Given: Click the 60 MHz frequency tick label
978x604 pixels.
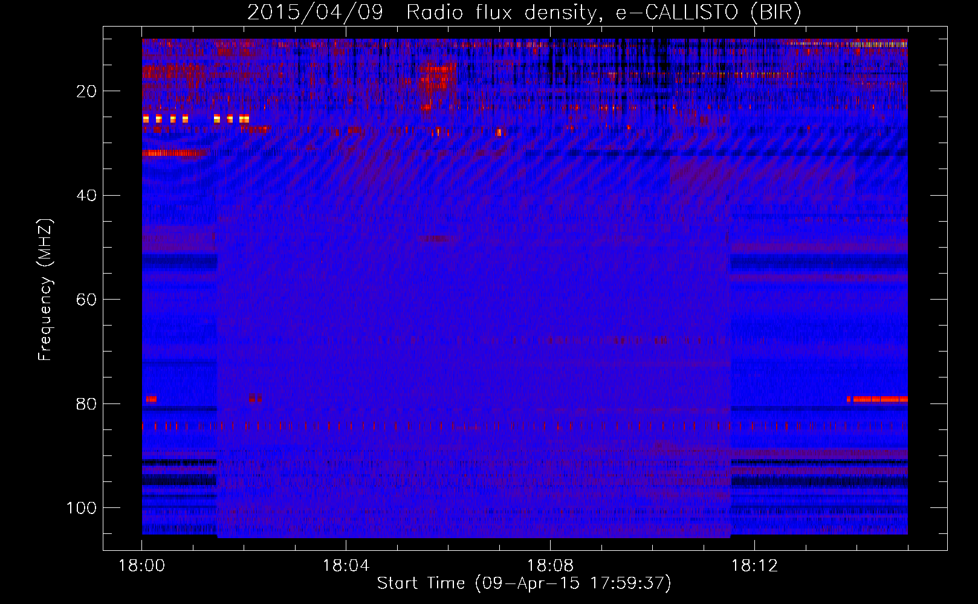Looking at the screenshot, I should point(86,300).
